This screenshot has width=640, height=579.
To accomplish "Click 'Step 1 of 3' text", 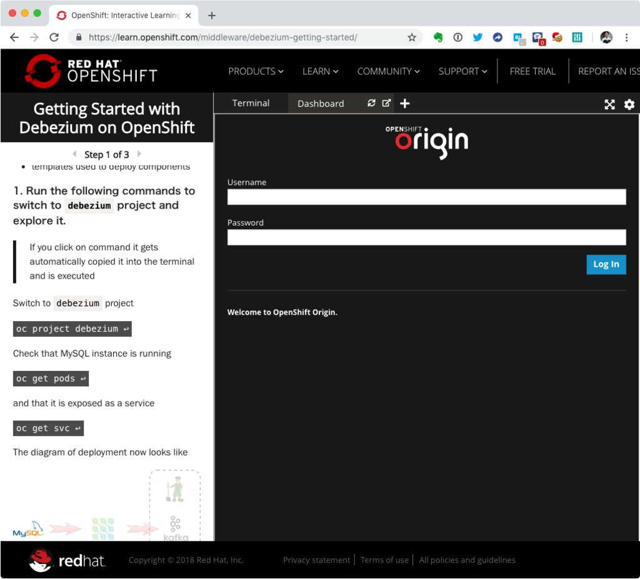I will click(106, 155).
